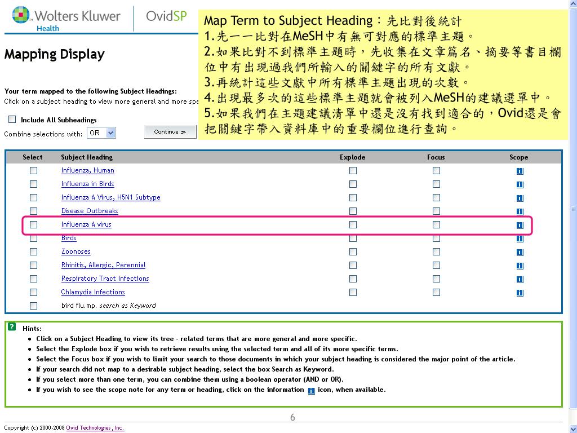Select the Zoonoses heading checkbox
Screen dimensions: 577x433
pos(33,251)
